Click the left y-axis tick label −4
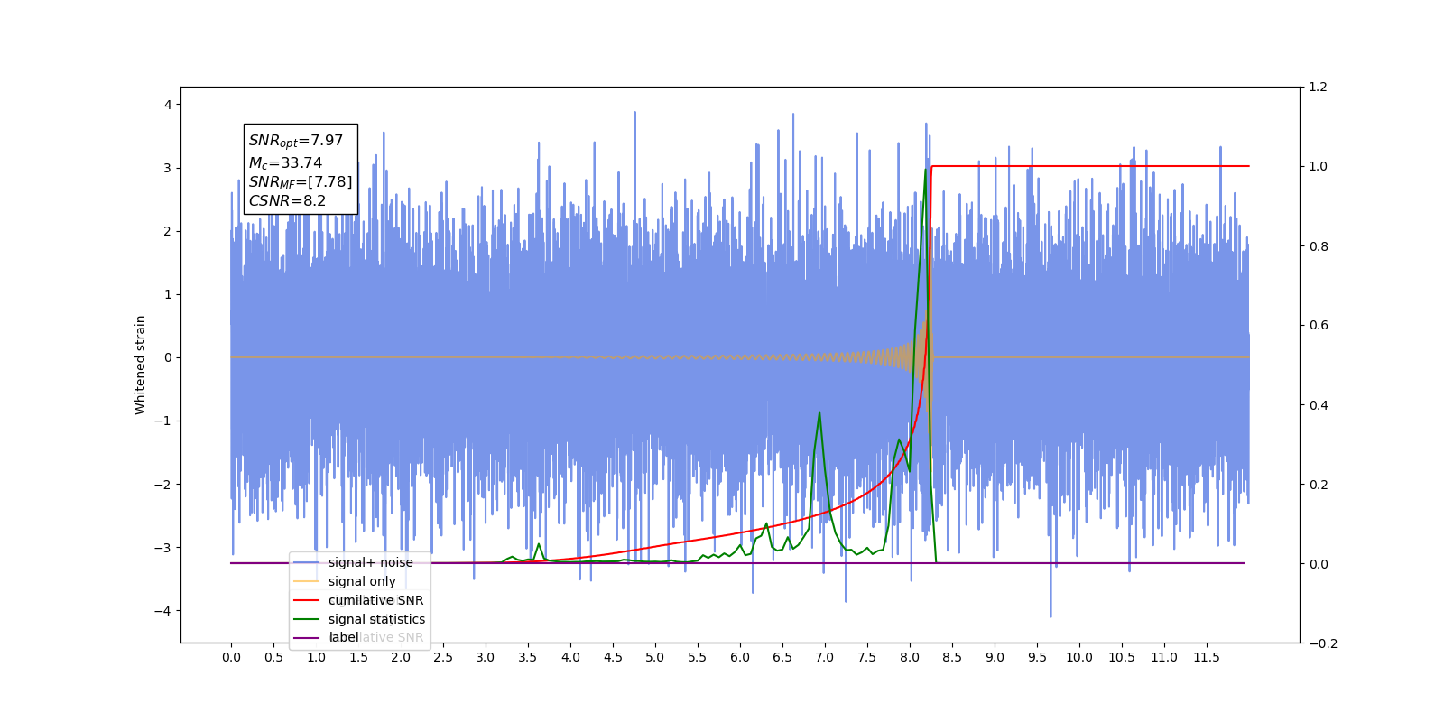Viewport: 1444px width, 722px height. click(163, 611)
